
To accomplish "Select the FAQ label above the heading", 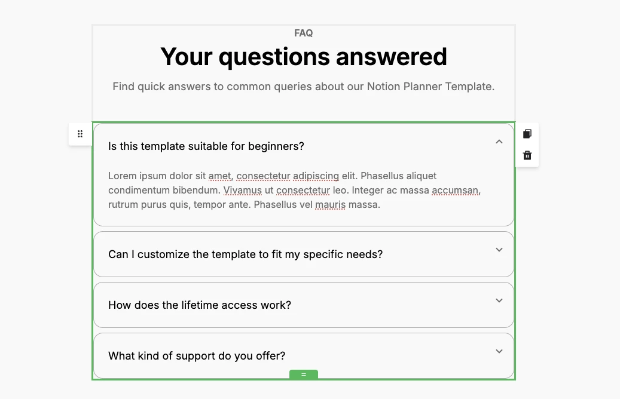I will [x=303, y=33].
